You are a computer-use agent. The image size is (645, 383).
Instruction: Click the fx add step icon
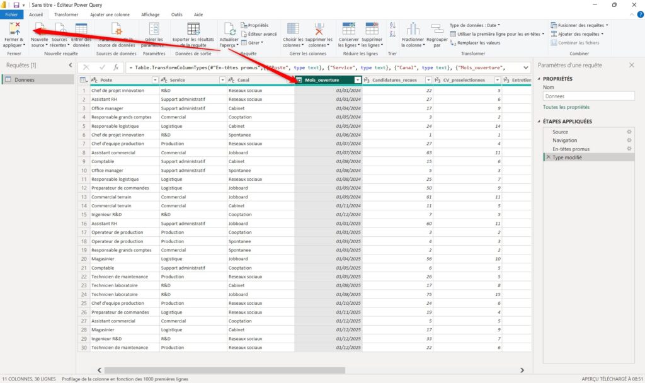click(116, 67)
